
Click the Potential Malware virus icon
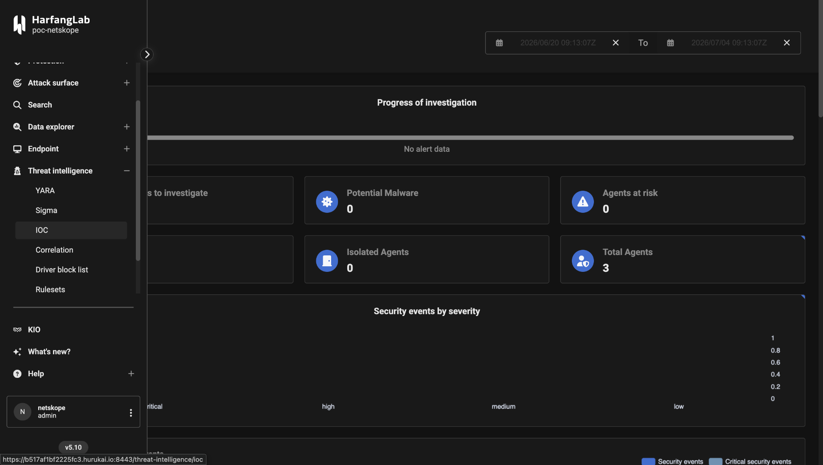point(327,202)
